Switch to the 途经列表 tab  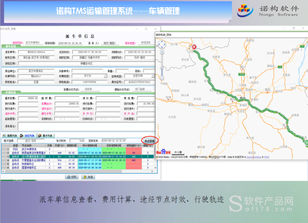[27, 136]
